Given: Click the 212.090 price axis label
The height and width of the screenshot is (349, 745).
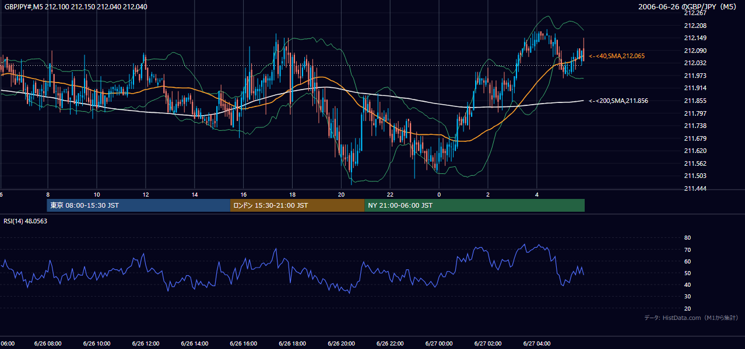Looking at the screenshot, I should (694, 51).
